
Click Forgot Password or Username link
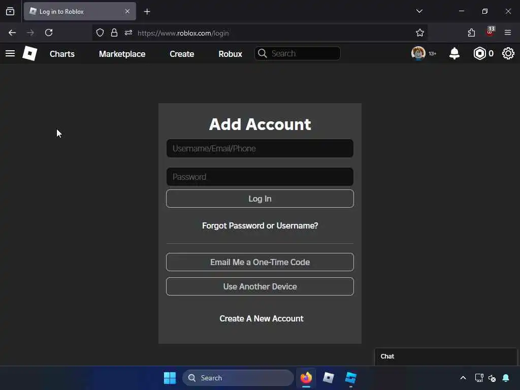point(260,225)
